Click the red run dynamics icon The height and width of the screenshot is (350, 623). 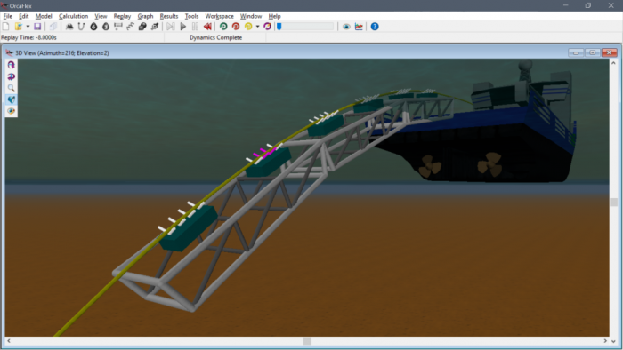click(236, 27)
